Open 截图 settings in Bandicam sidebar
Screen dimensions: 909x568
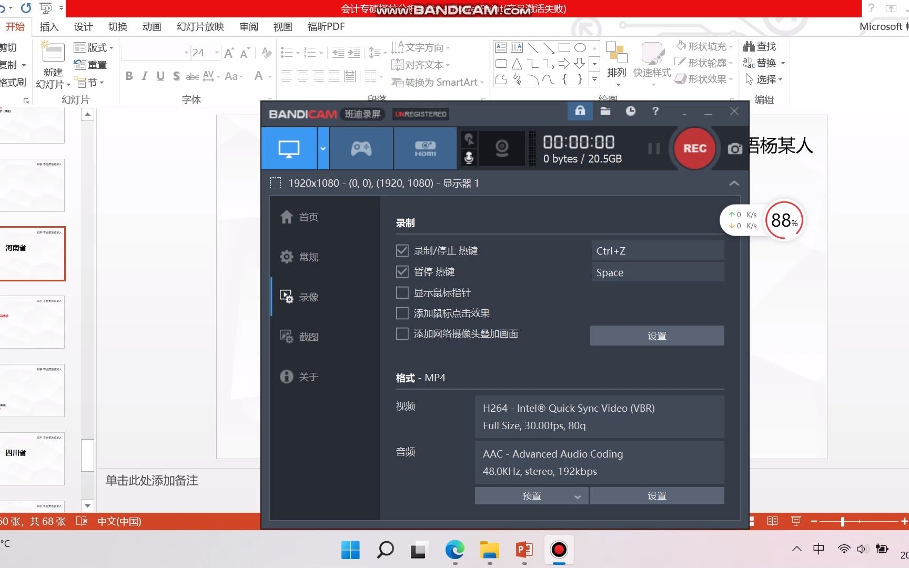[299, 337]
